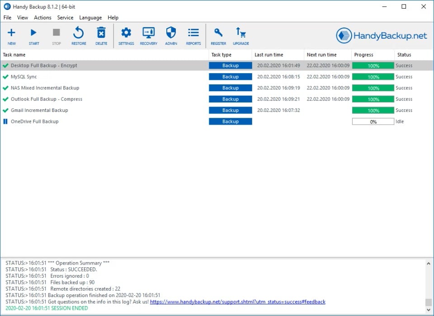Click the checkmark beside Outlook Full Backup - Compress
The width and height of the screenshot is (434, 316).
[5, 99]
